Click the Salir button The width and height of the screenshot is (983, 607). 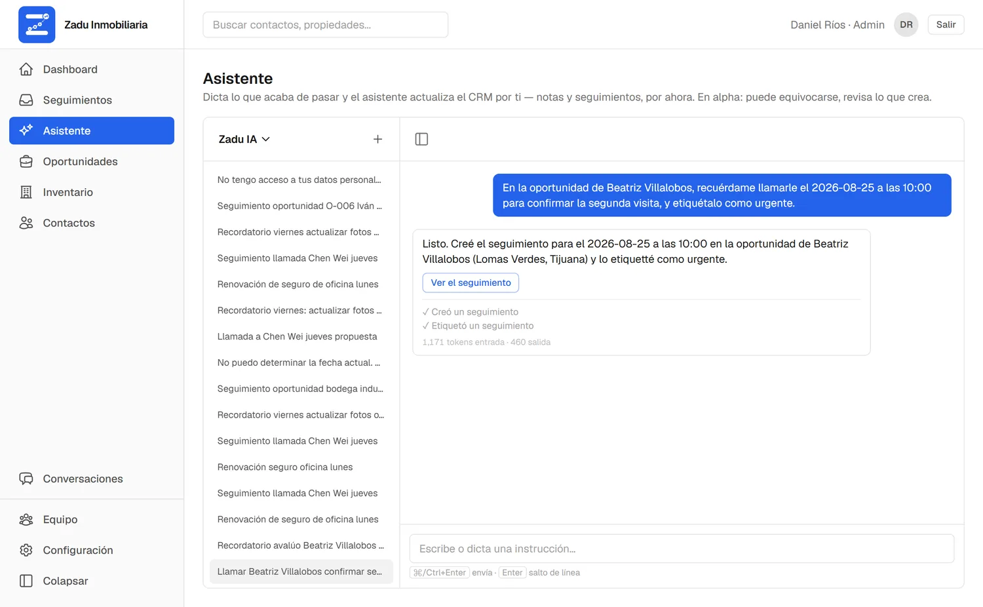click(x=946, y=25)
